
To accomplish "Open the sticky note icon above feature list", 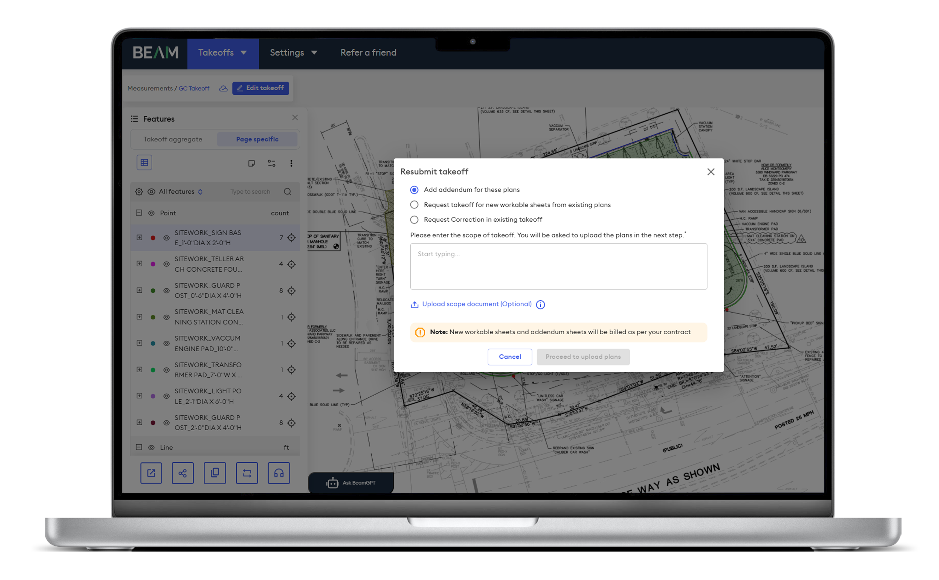I will (252, 163).
